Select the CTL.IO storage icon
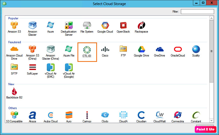Screen dimensions: 219x135 [87, 50]
